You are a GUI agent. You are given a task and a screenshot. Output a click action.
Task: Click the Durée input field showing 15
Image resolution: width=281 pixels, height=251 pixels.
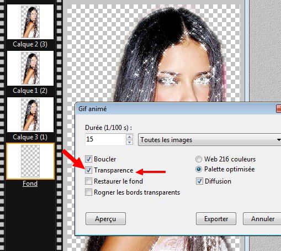click(105, 139)
